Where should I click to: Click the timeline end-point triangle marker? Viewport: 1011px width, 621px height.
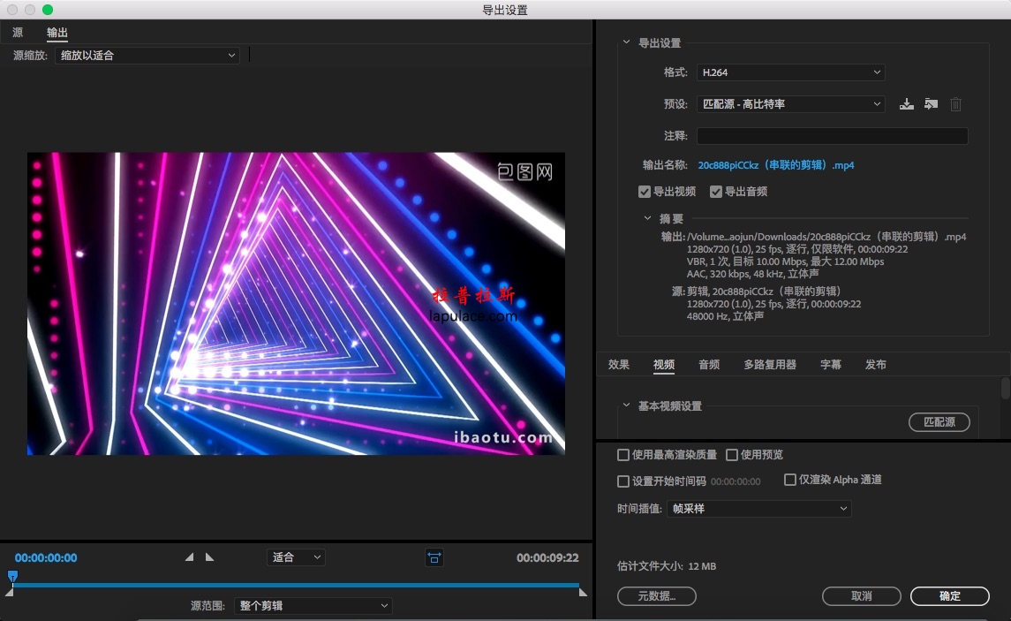[583, 592]
